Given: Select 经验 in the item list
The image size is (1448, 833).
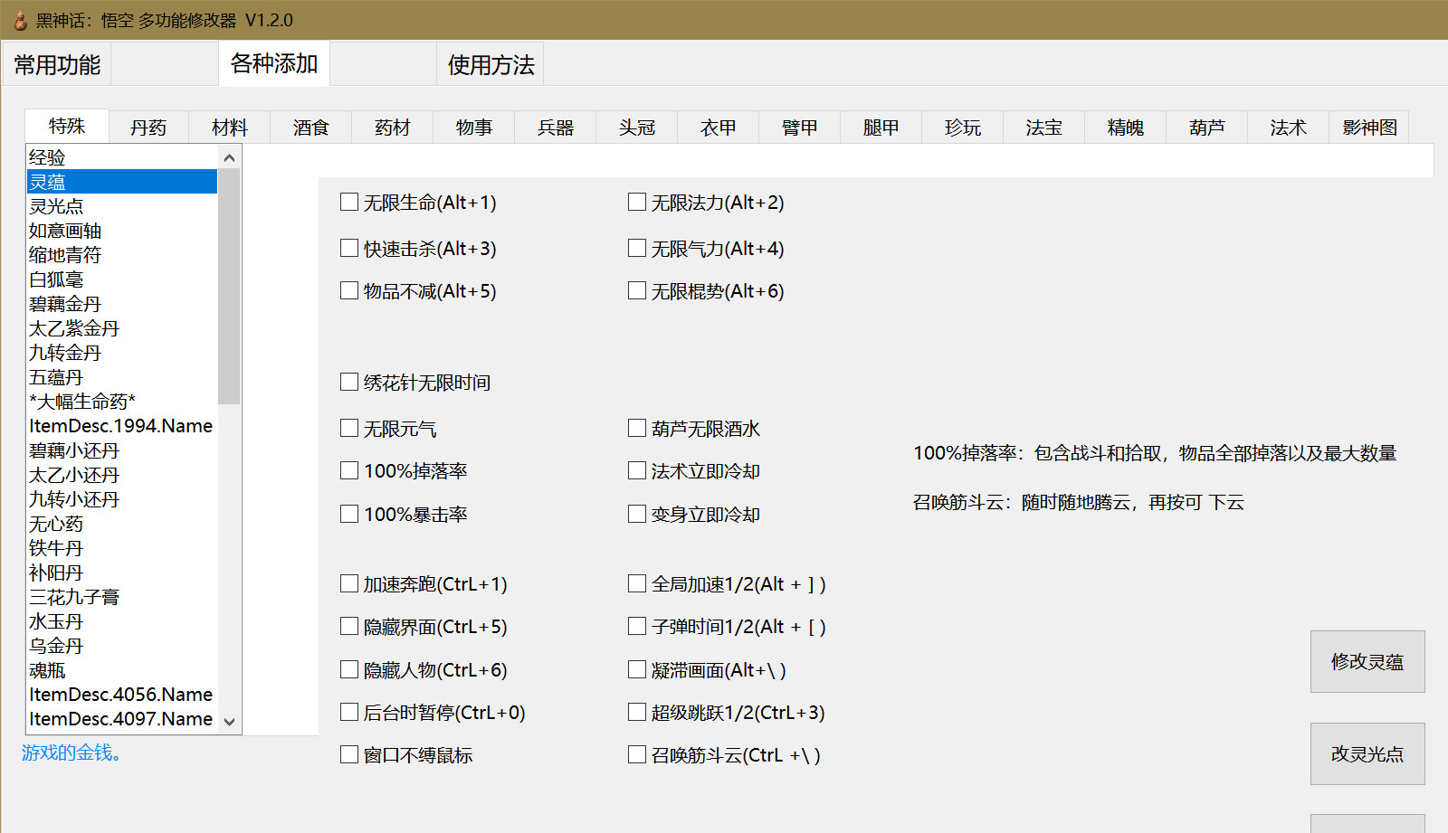Looking at the screenshot, I should point(122,157).
